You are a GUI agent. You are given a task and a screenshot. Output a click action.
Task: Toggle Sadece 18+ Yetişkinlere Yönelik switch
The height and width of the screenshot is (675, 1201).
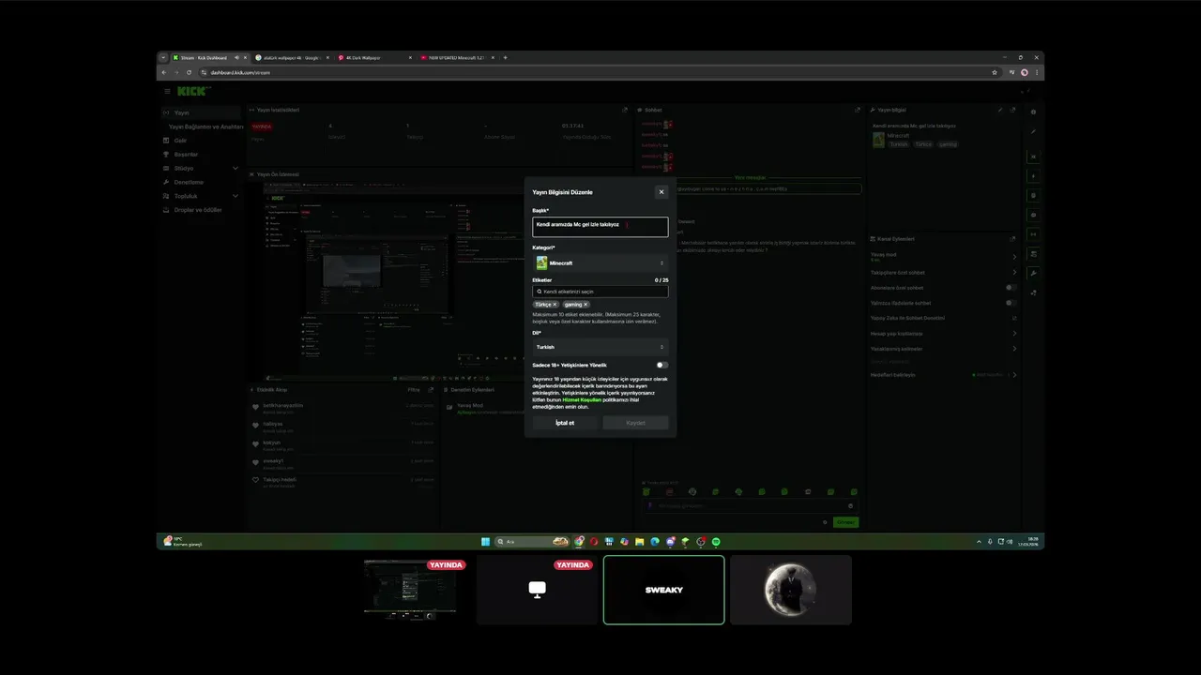tap(661, 365)
